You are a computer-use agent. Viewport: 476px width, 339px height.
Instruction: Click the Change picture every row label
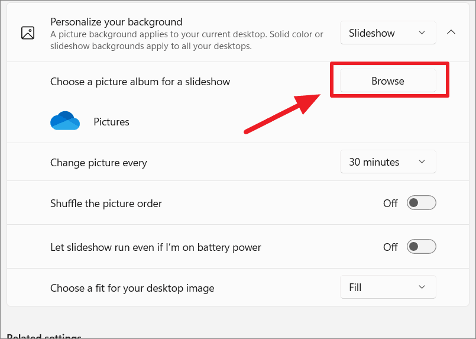coord(99,163)
